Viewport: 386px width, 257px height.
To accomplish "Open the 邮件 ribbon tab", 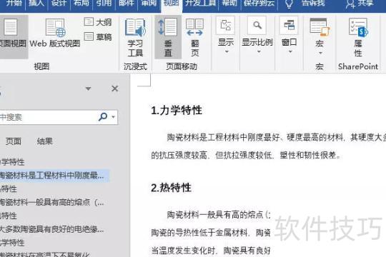I will point(127,3).
